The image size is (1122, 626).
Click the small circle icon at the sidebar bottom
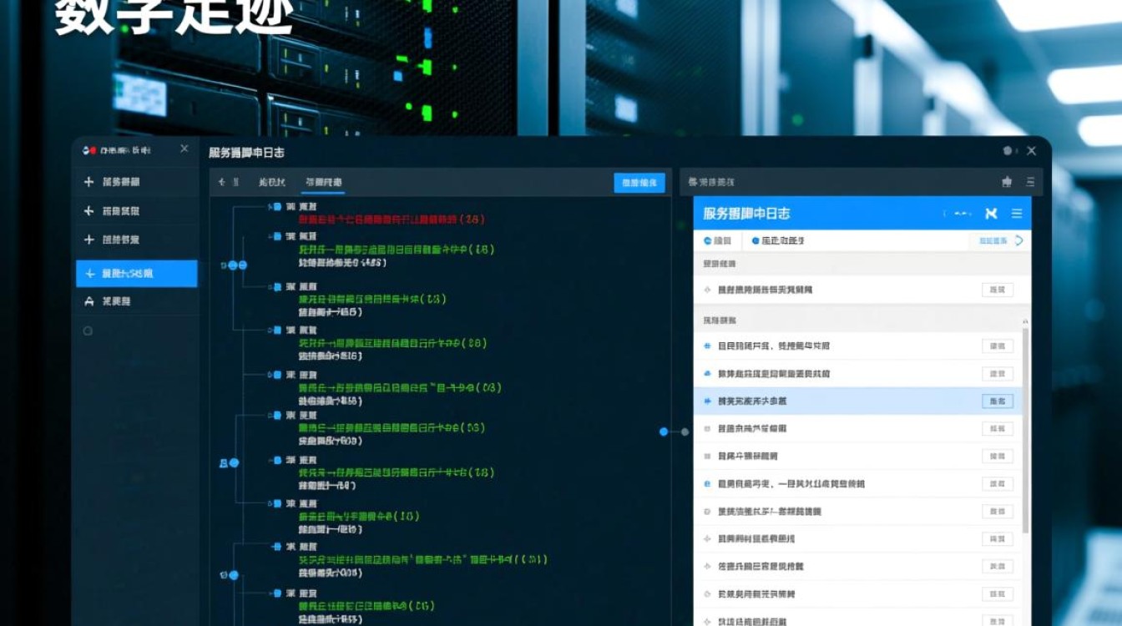point(88,331)
